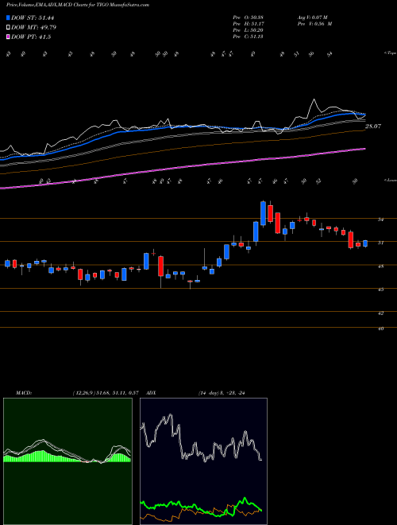Click the chart title mentioning MunafaSutra.com
The width and height of the screenshot is (397, 525).
[x=78, y=5]
